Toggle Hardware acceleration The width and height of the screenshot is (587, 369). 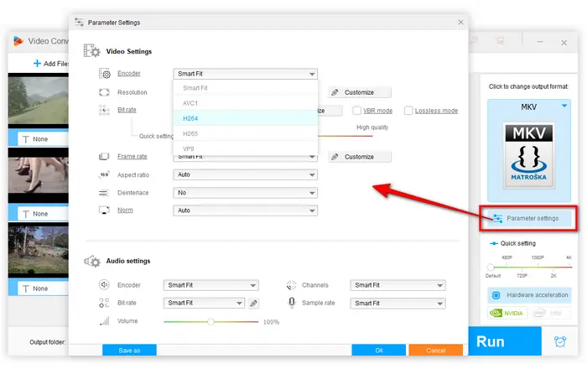529,295
